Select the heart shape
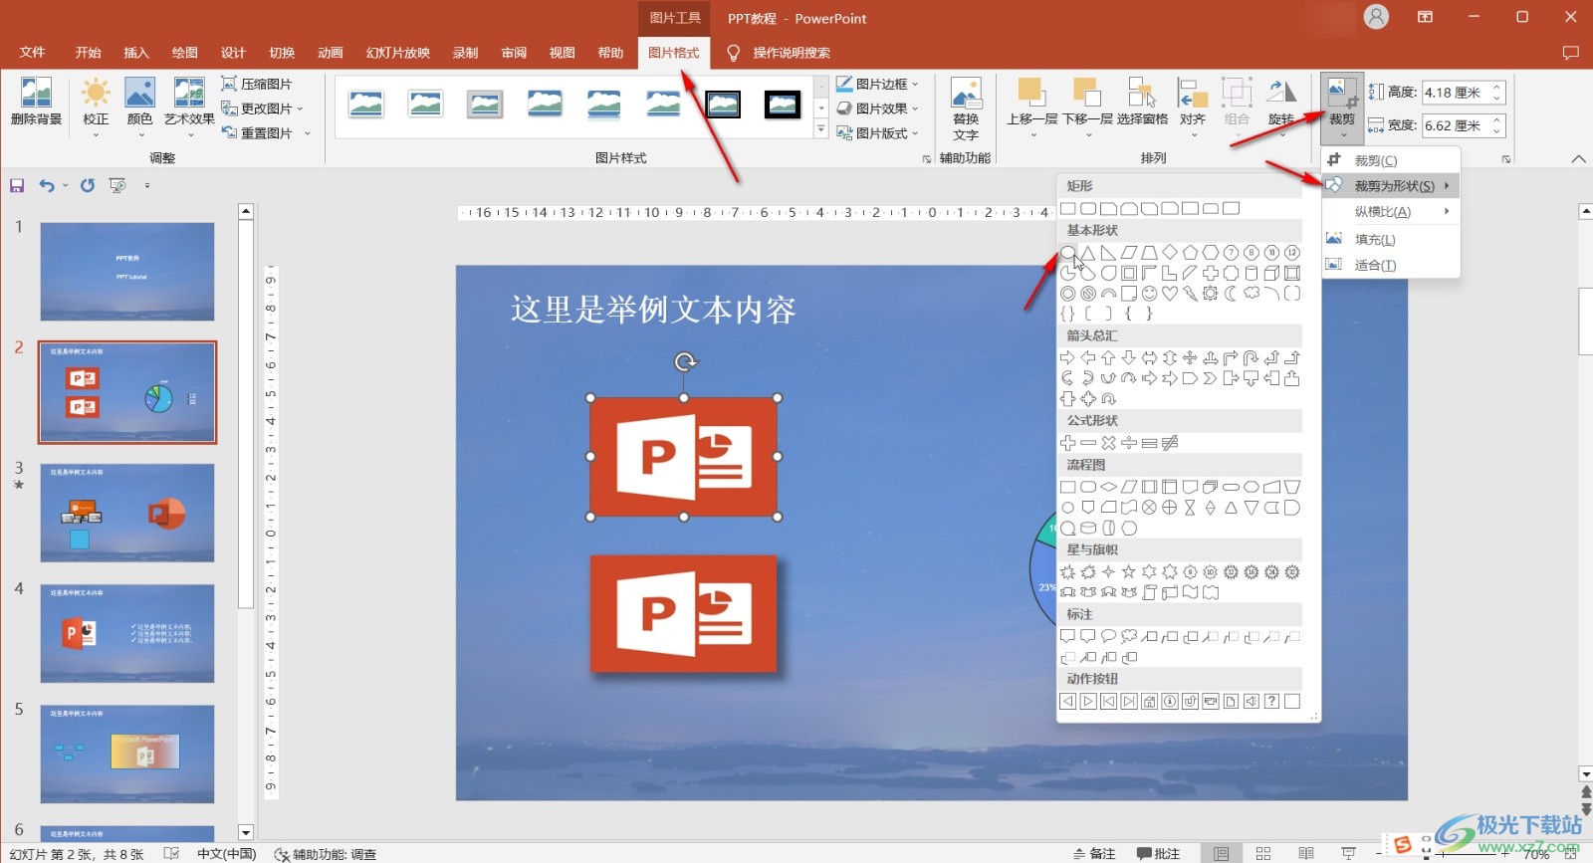This screenshot has width=1593, height=863. coord(1170,294)
